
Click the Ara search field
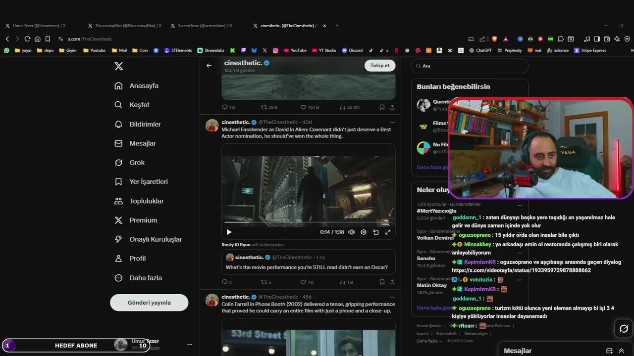pos(470,66)
